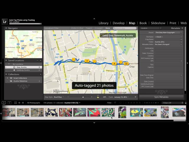The image size is (189, 142).
Task: Hide the left panel with side arrow
Action: point(1,63)
